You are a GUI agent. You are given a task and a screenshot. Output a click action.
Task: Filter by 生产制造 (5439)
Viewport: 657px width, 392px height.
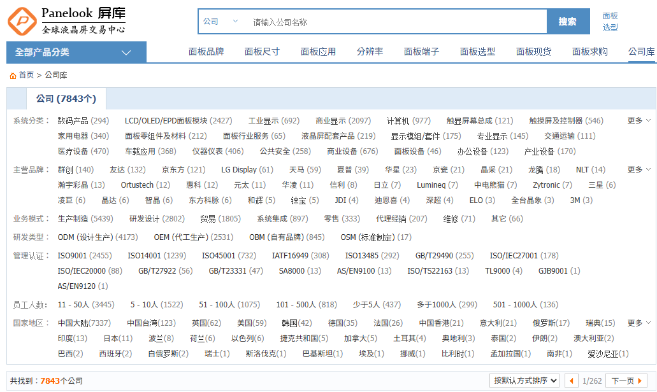(85, 219)
